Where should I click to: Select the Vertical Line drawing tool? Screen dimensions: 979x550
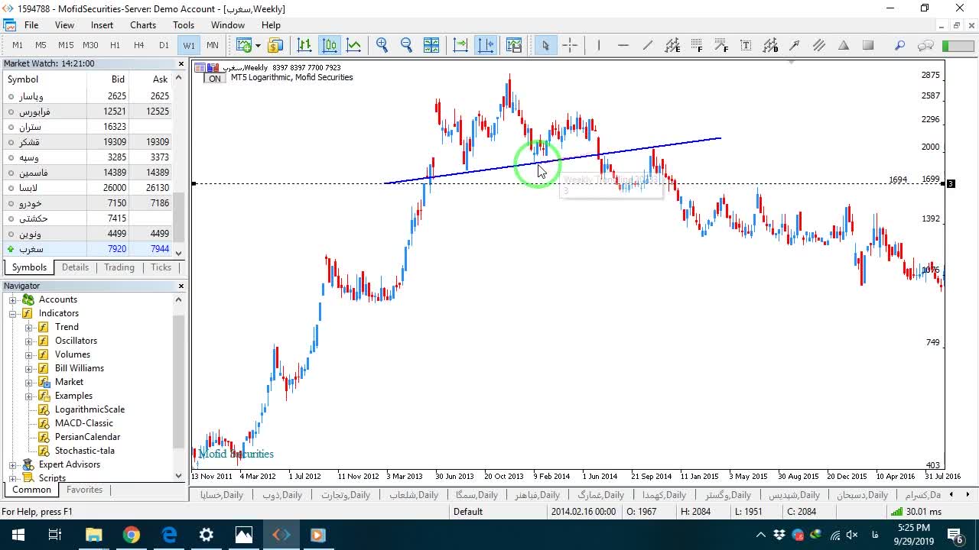pos(599,45)
